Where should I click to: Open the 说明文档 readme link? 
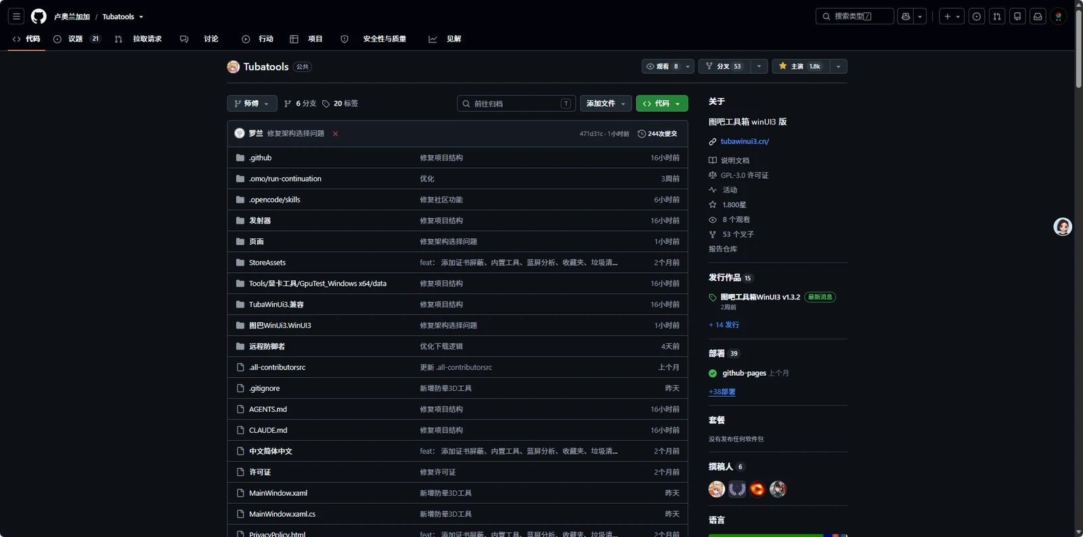pyautogui.click(x=735, y=160)
